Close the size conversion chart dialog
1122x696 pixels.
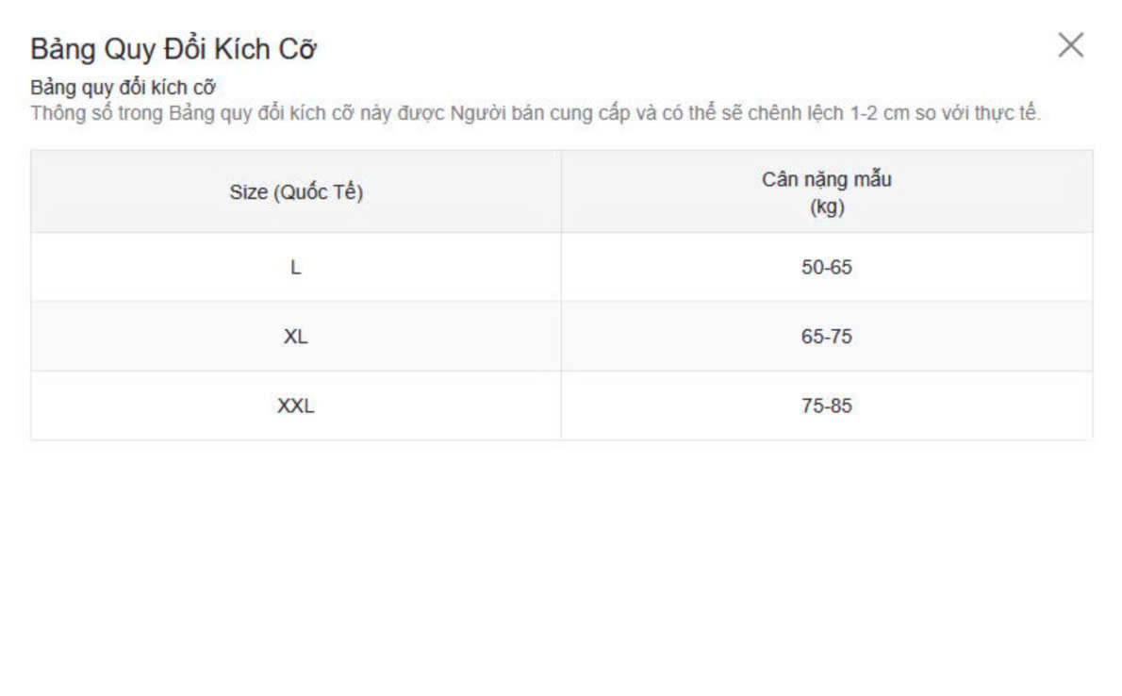point(1070,45)
